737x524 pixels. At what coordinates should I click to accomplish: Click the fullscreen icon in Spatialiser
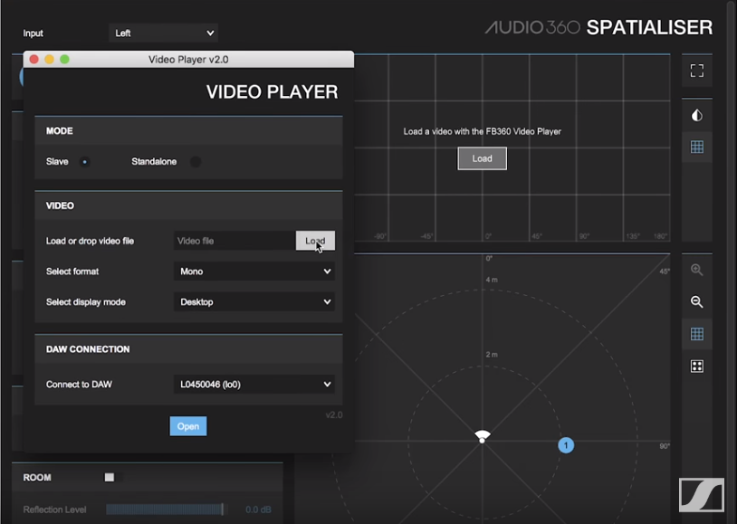click(x=697, y=71)
